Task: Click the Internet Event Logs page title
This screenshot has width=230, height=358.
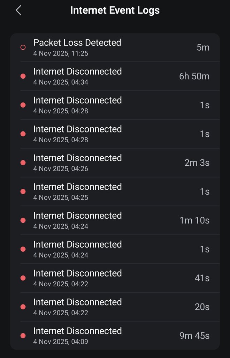Action: coord(115,10)
